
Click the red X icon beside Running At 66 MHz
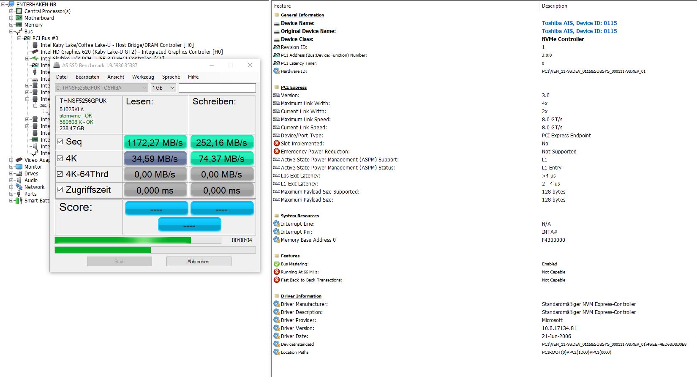click(x=277, y=272)
